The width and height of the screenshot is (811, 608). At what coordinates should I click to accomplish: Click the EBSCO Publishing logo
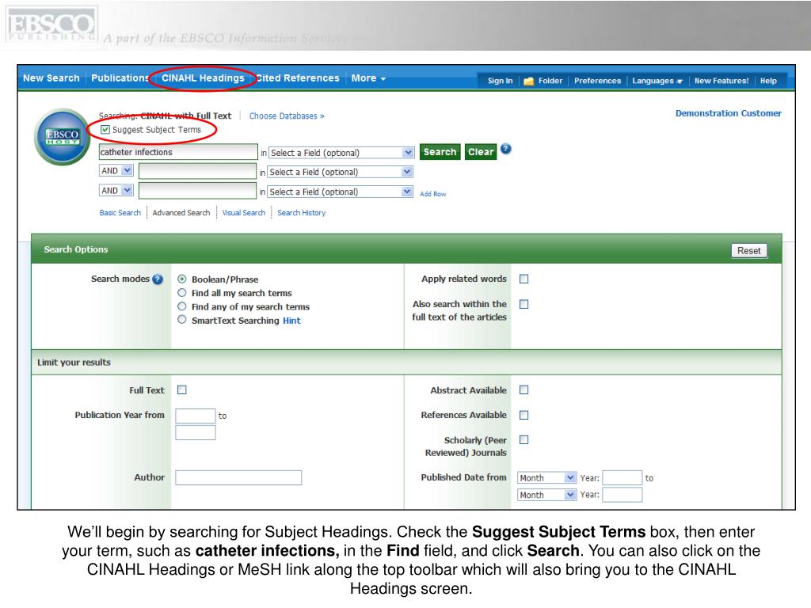(51, 25)
